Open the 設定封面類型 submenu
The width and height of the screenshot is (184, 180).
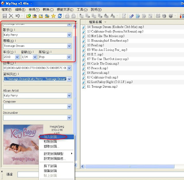pos(57,154)
